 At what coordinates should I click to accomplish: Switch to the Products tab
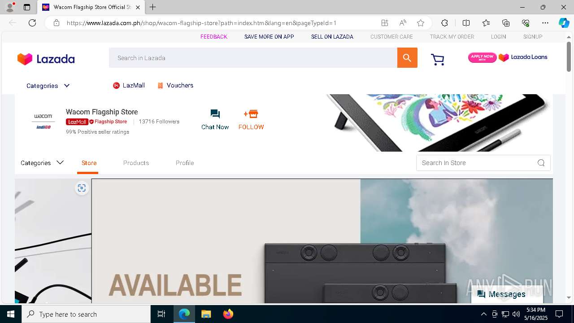136,163
